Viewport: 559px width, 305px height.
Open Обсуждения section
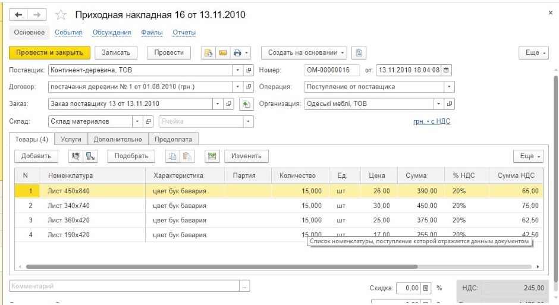pyautogui.click(x=112, y=33)
